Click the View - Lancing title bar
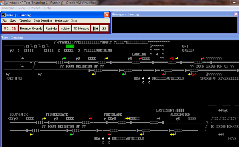Image resolution: width=239 pixels, height=147 pixels. tap(119, 38)
